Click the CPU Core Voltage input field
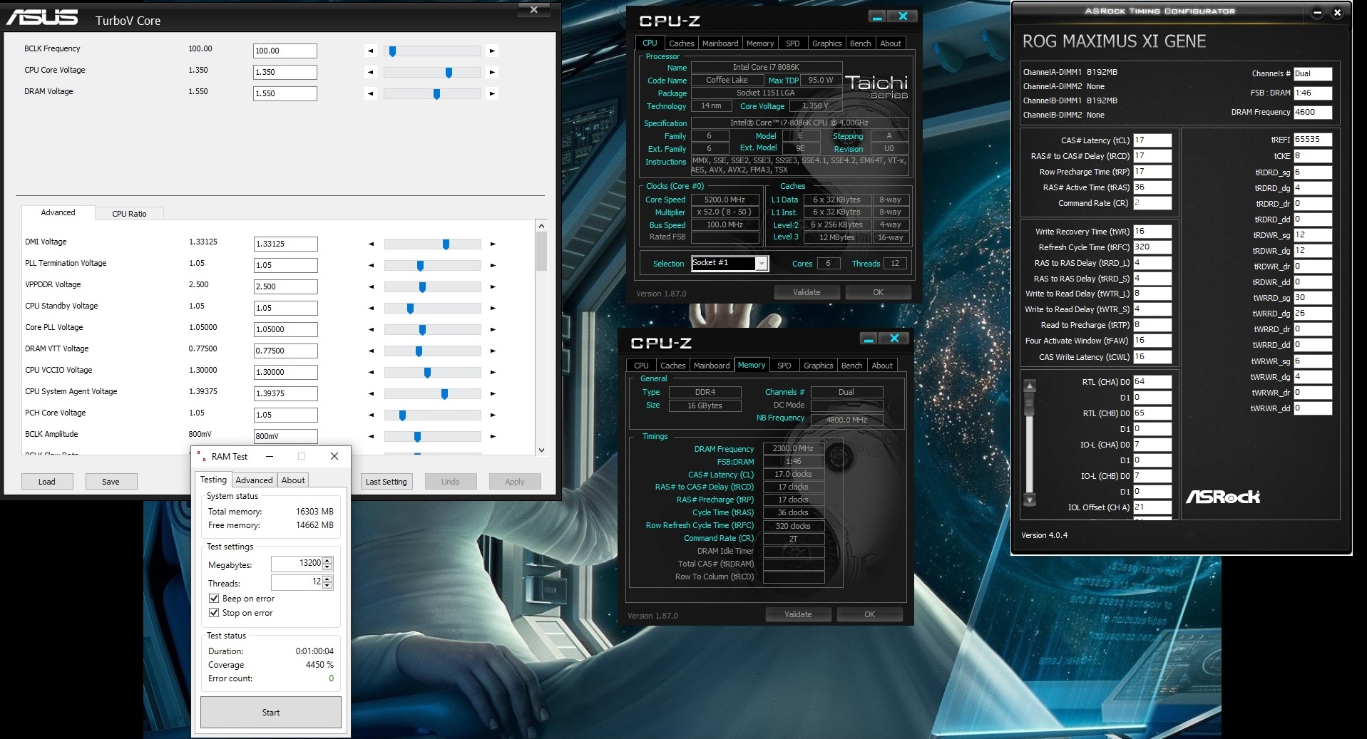The image size is (1367, 739). click(x=285, y=72)
